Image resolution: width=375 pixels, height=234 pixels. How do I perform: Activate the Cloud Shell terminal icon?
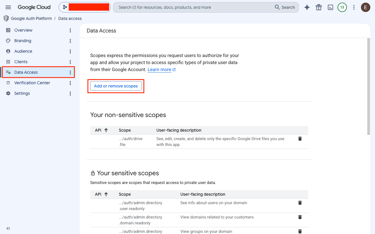330,7
